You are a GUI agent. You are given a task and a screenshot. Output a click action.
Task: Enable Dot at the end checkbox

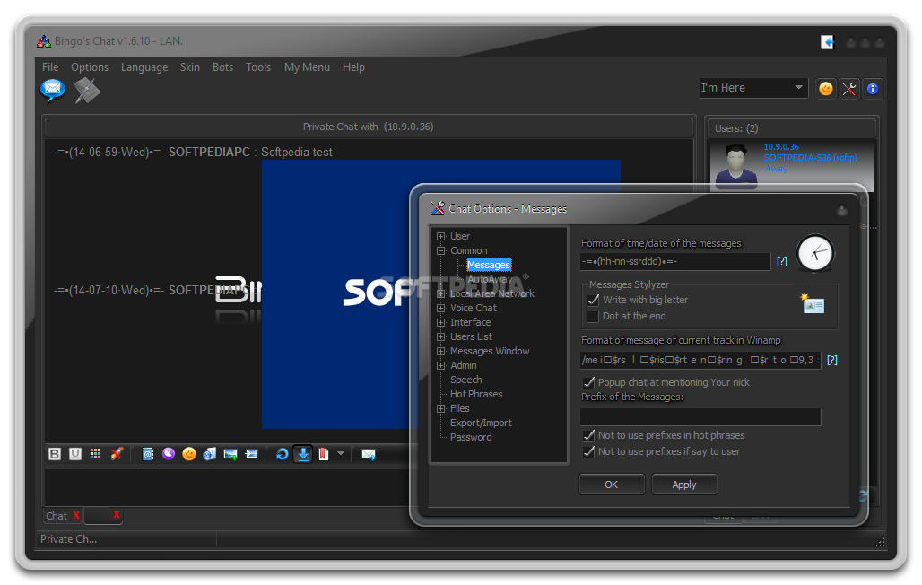point(593,317)
